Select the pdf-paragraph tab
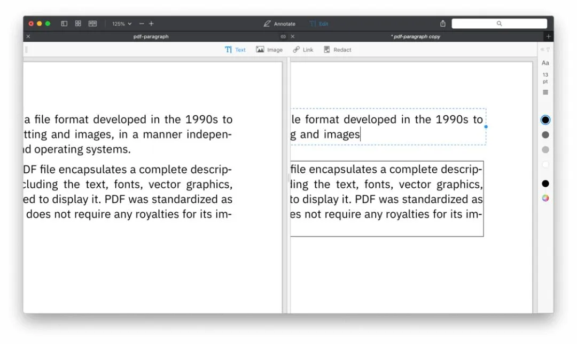Screen dimensions: 577x344 coord(151,36)
